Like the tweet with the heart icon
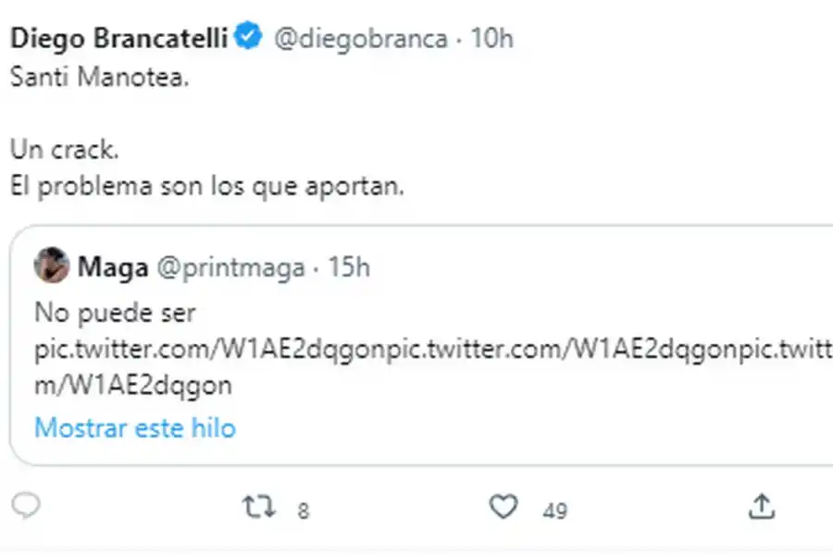The image size is (833, 555). tap(504, 506)
